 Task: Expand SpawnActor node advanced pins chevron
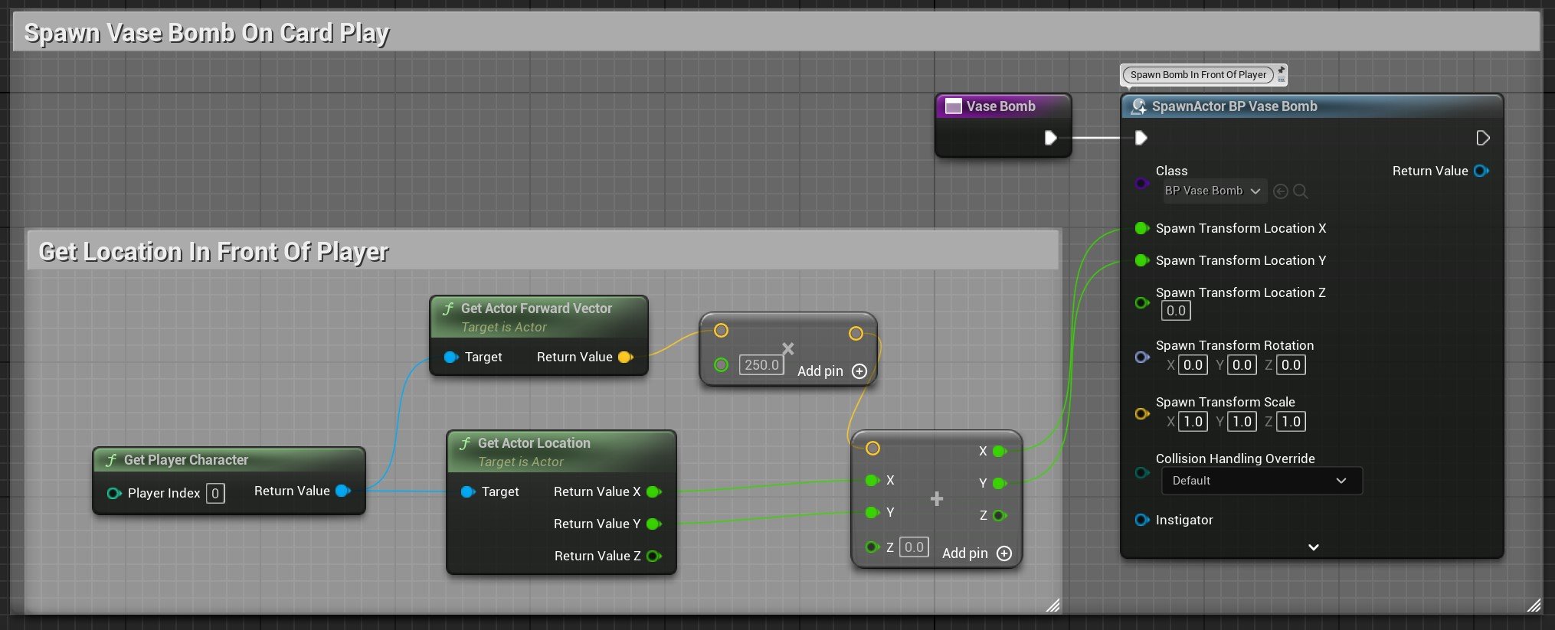tap(1313, 547)
